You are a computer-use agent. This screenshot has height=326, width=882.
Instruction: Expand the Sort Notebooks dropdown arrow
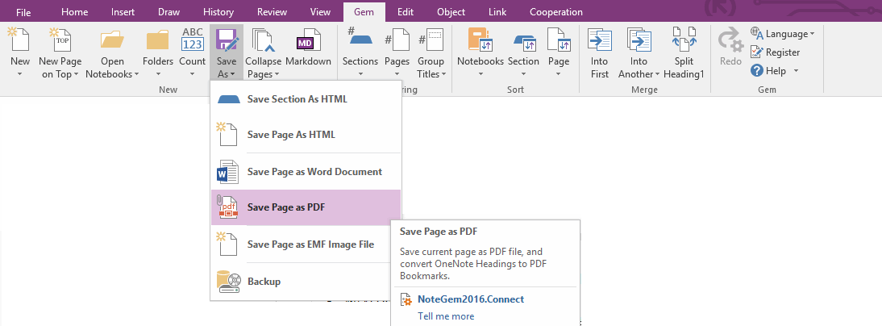click(481, 74)
